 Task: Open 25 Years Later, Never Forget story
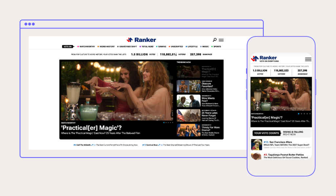tap(199, 115)
